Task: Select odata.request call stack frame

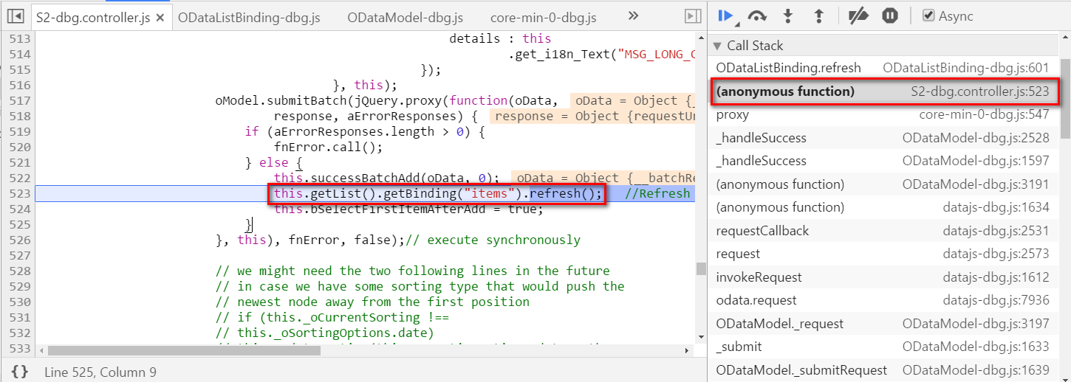Action: [x=883, y=300]
